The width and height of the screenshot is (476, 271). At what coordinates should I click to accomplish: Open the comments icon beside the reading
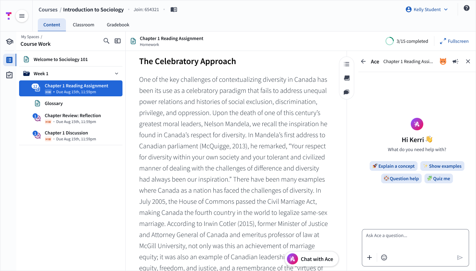(x=346, y=92)
